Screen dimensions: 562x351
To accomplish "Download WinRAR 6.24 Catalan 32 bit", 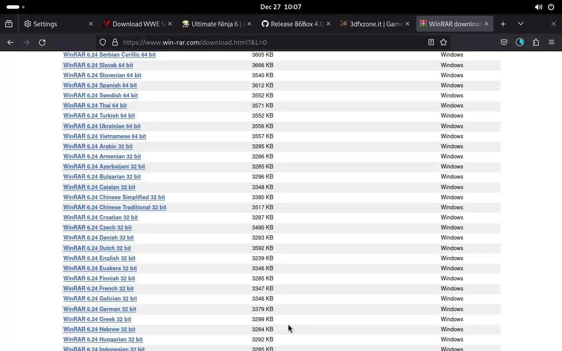I will coord(99,187).
